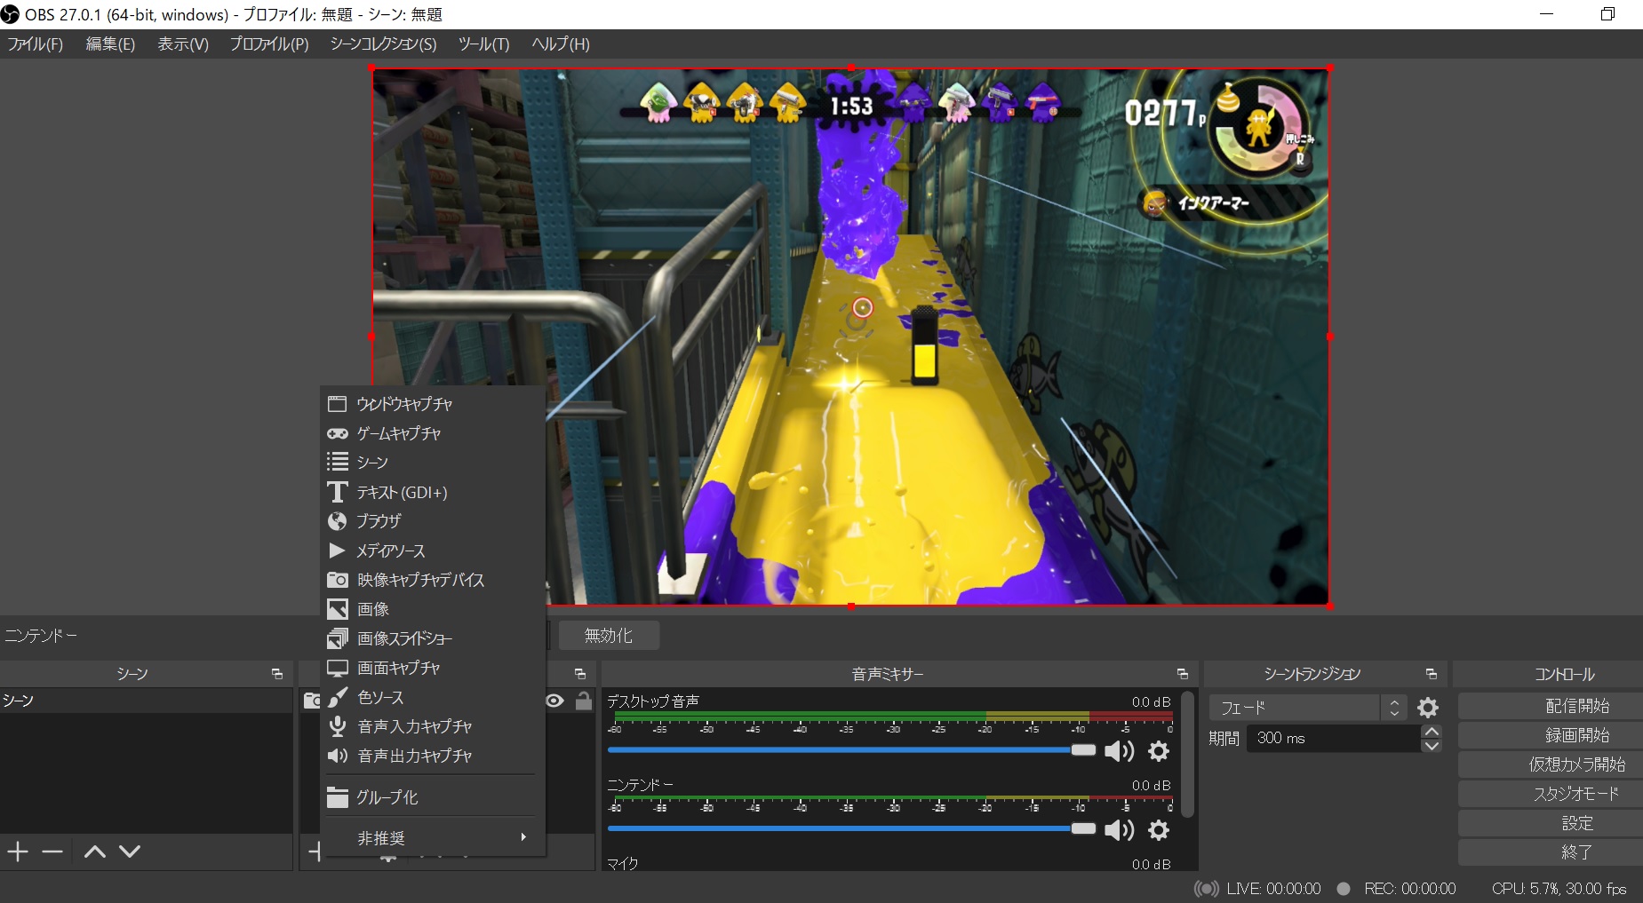Expand the 非推奨 submenu arrow
The width and height of the screenshot is (1643, 903).
click(523, 837)
